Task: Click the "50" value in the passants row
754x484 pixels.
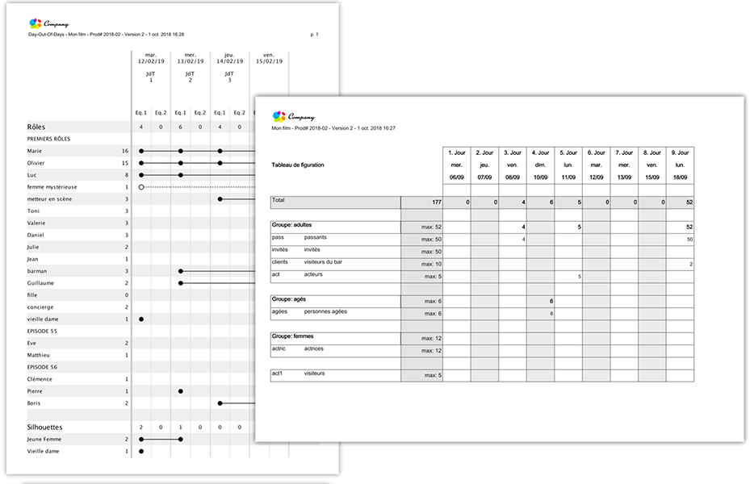Action: 689,240
